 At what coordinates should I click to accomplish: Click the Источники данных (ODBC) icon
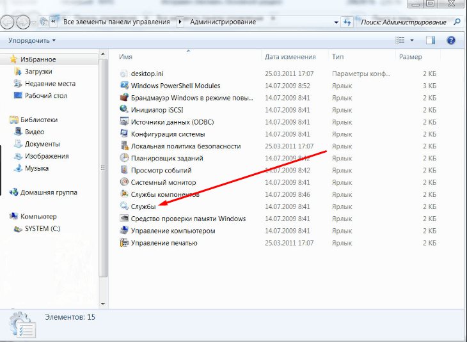[124, 122]
